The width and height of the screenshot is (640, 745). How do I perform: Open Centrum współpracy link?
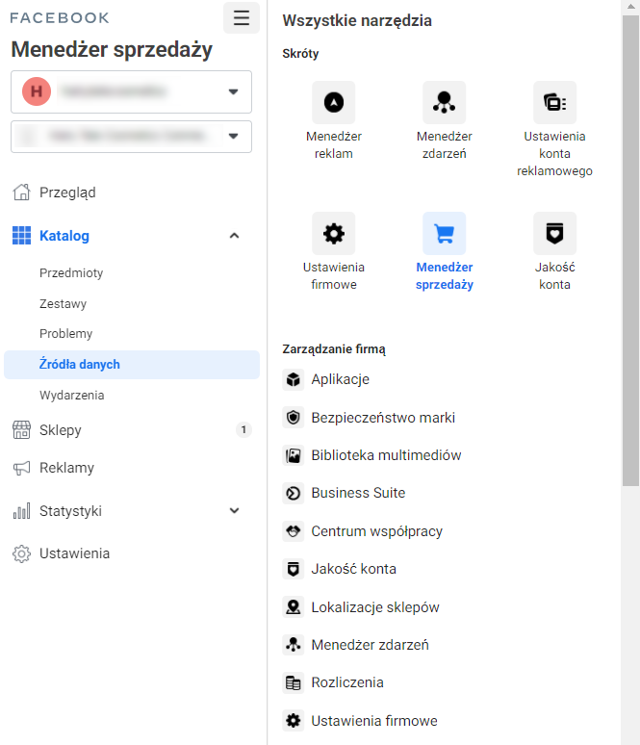click(376, 531)
